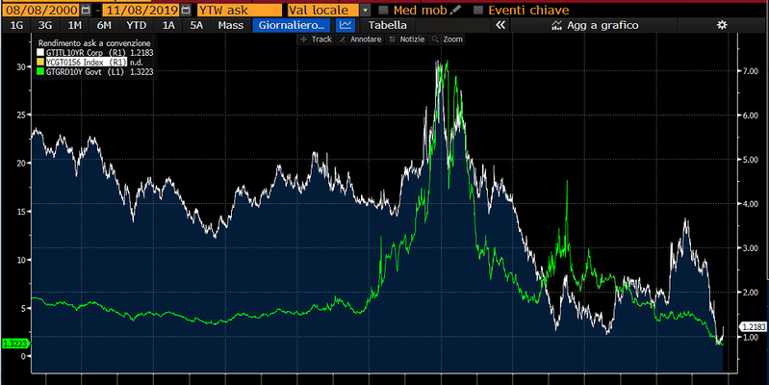The width and height of the screenshot is (769, 385).
Task: Select the 1A time range
Action: (168, 25)
